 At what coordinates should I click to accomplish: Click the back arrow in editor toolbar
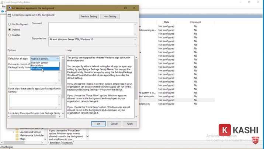(3, 11)
